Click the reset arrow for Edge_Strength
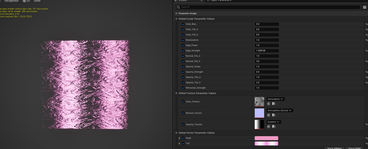 (366, 51)
